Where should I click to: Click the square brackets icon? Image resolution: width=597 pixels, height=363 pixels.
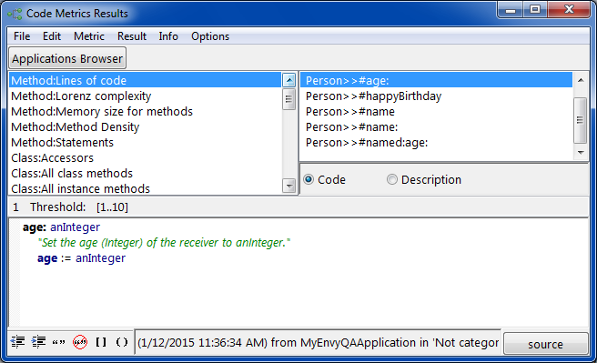click(x=101, y=342)
